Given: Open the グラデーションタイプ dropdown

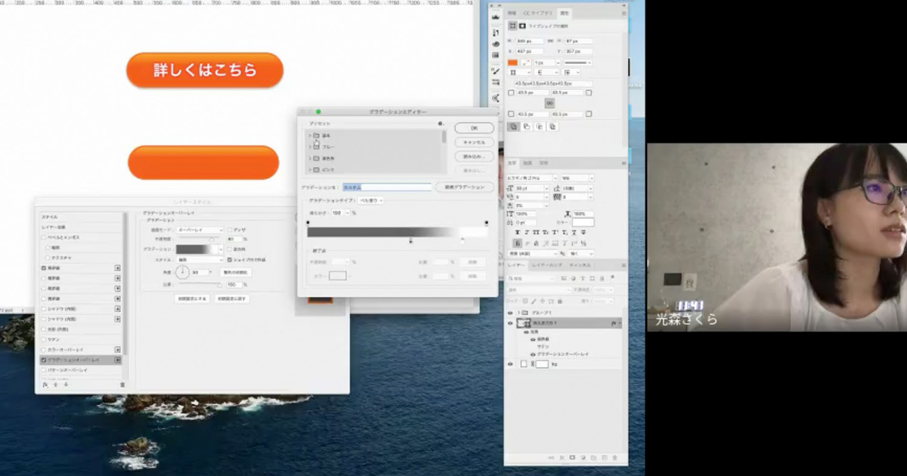Looking at the screenshot, I should [x=370, y=200].
